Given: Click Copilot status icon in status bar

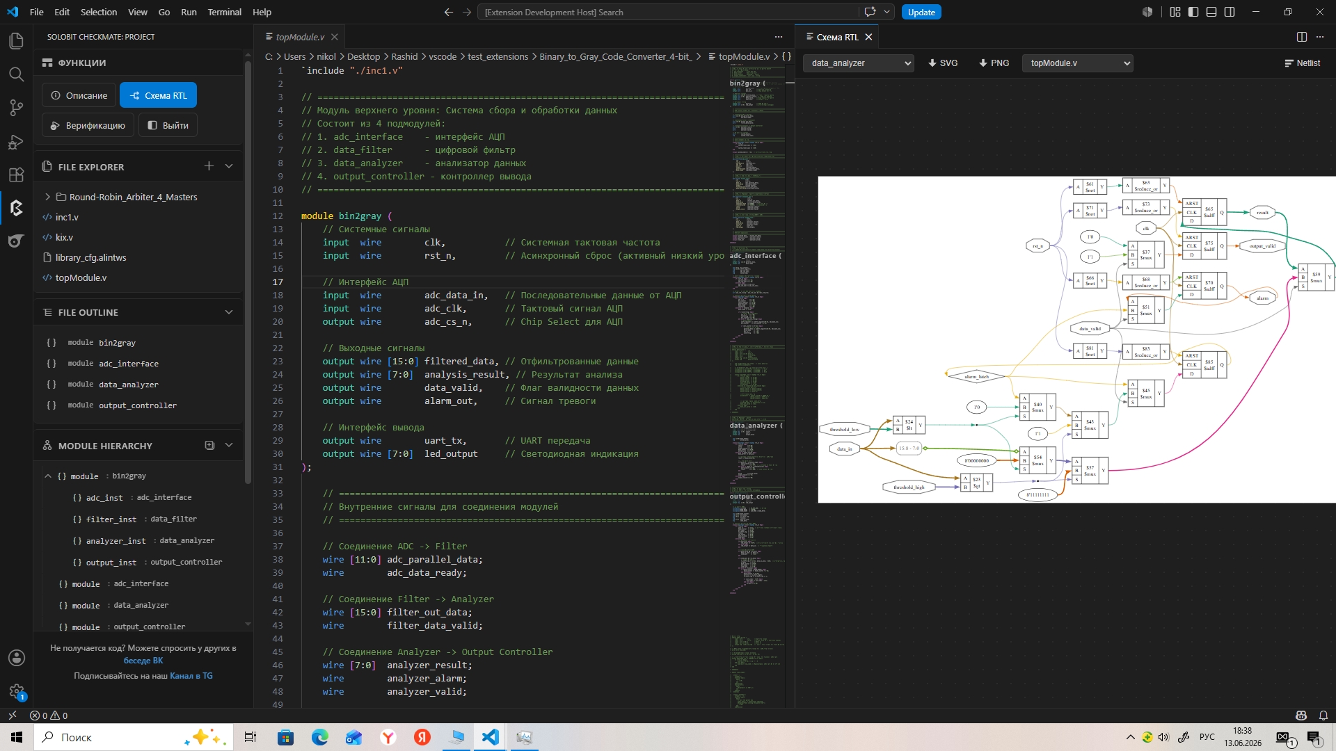Looking at the screenshot, I should tap(1301, 715).
